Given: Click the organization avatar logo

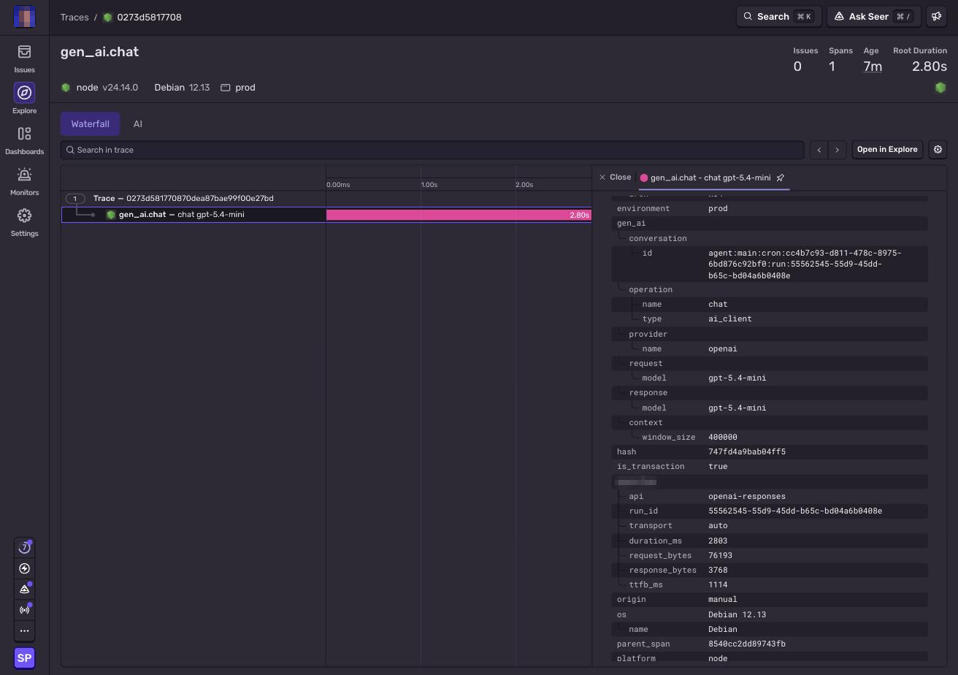Looking at the screenshot, I should (x=24, y=17).
